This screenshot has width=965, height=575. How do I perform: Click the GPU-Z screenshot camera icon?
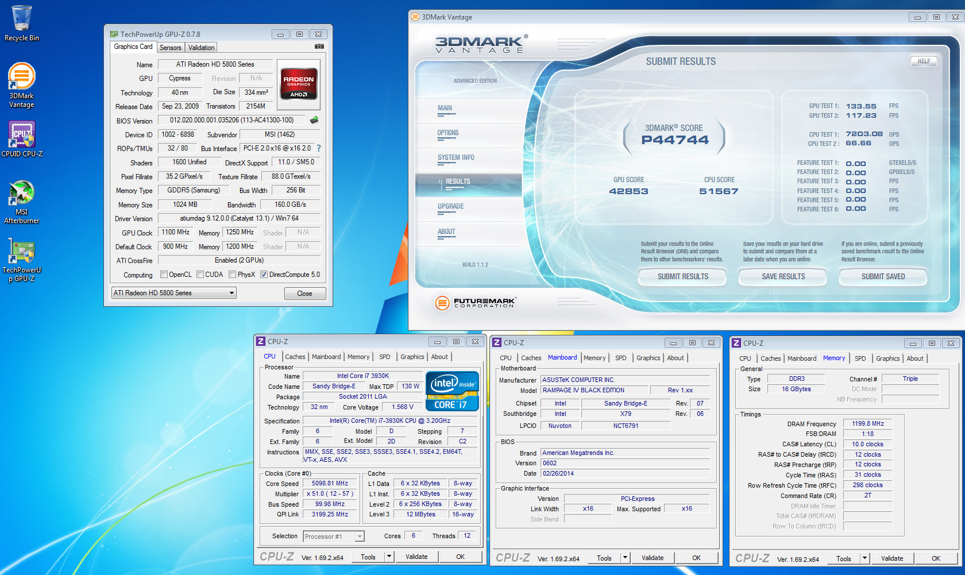pos(319,47)
